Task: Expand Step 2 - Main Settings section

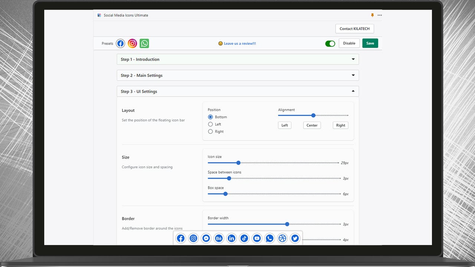Action: coord(238,75)
